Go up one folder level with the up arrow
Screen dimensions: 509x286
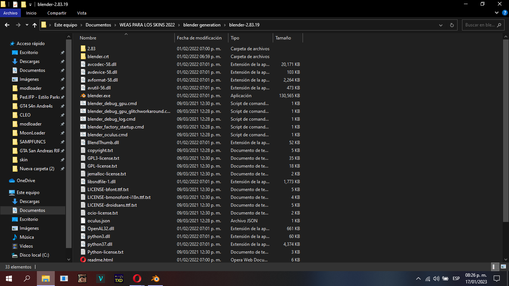tap(35, 25)
